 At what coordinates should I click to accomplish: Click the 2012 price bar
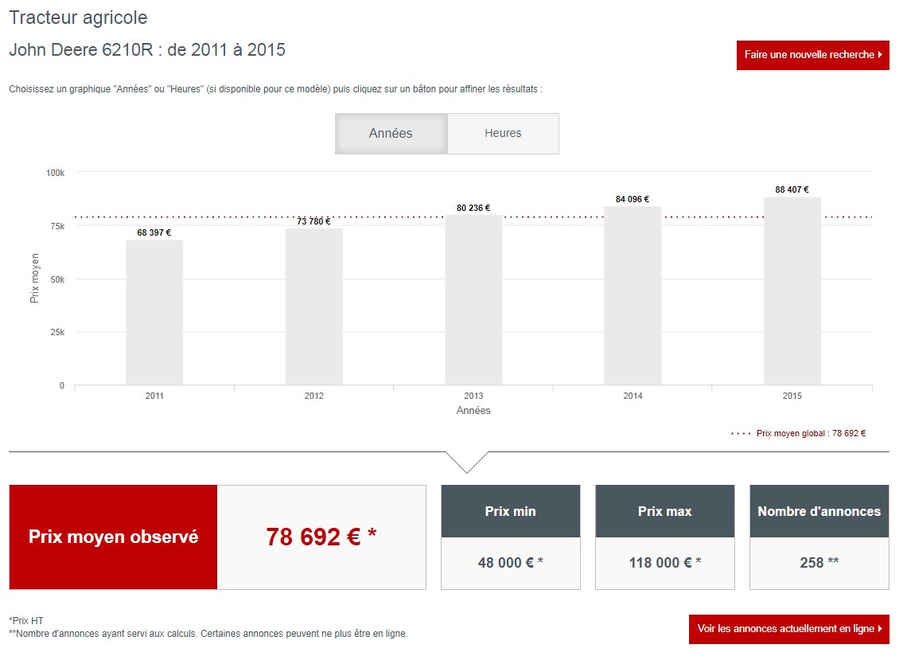[313, 307]
